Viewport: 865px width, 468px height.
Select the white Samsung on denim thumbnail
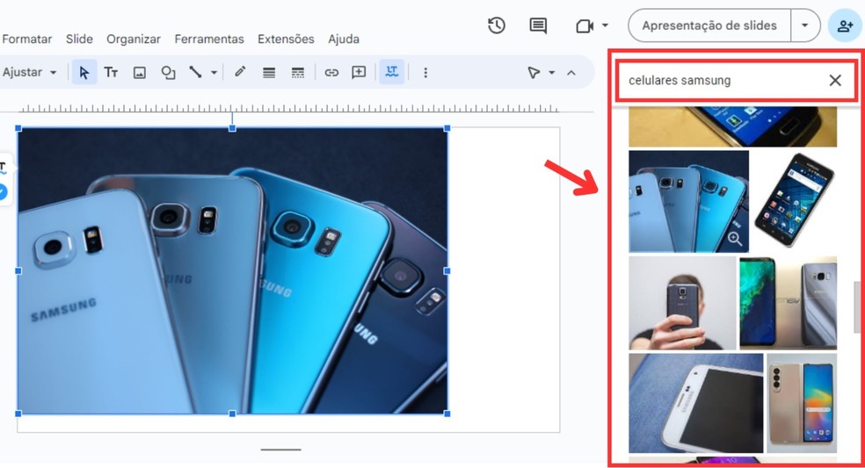(695, 403)
